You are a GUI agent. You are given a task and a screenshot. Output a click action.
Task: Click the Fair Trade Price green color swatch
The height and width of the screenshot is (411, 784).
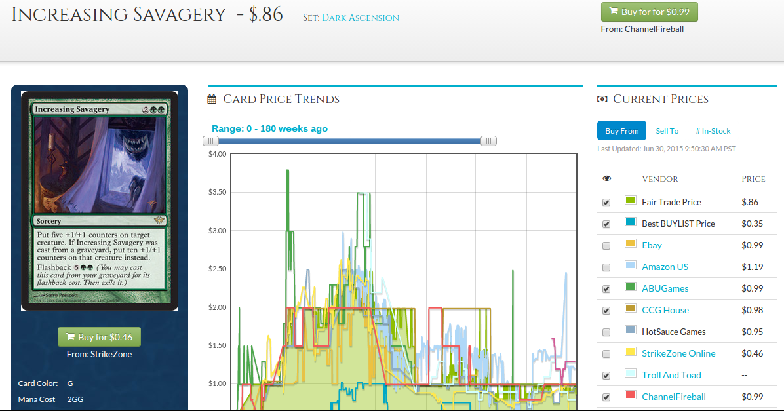pos(631,201)
